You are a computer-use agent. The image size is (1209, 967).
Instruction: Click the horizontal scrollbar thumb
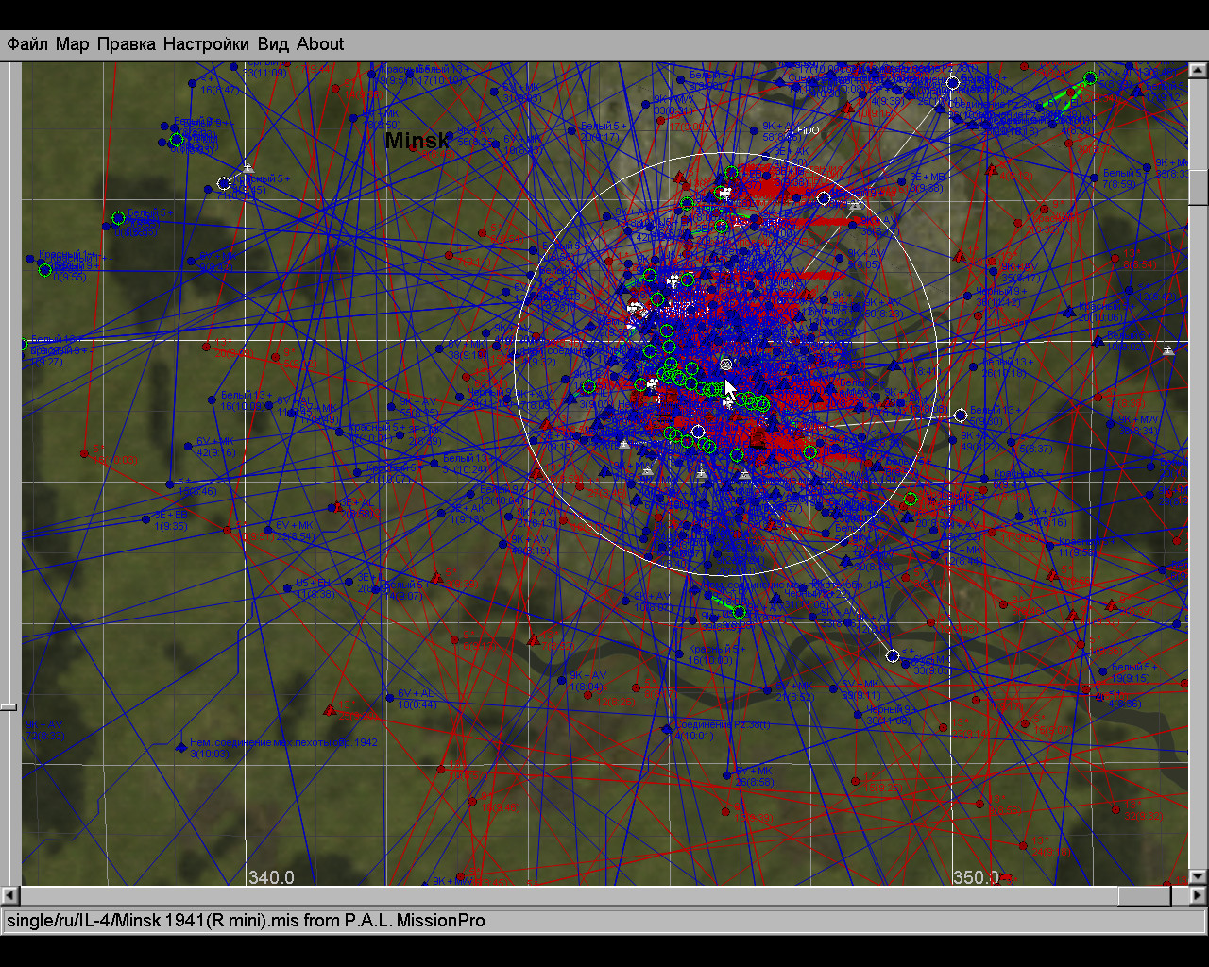pos(1144,895)
